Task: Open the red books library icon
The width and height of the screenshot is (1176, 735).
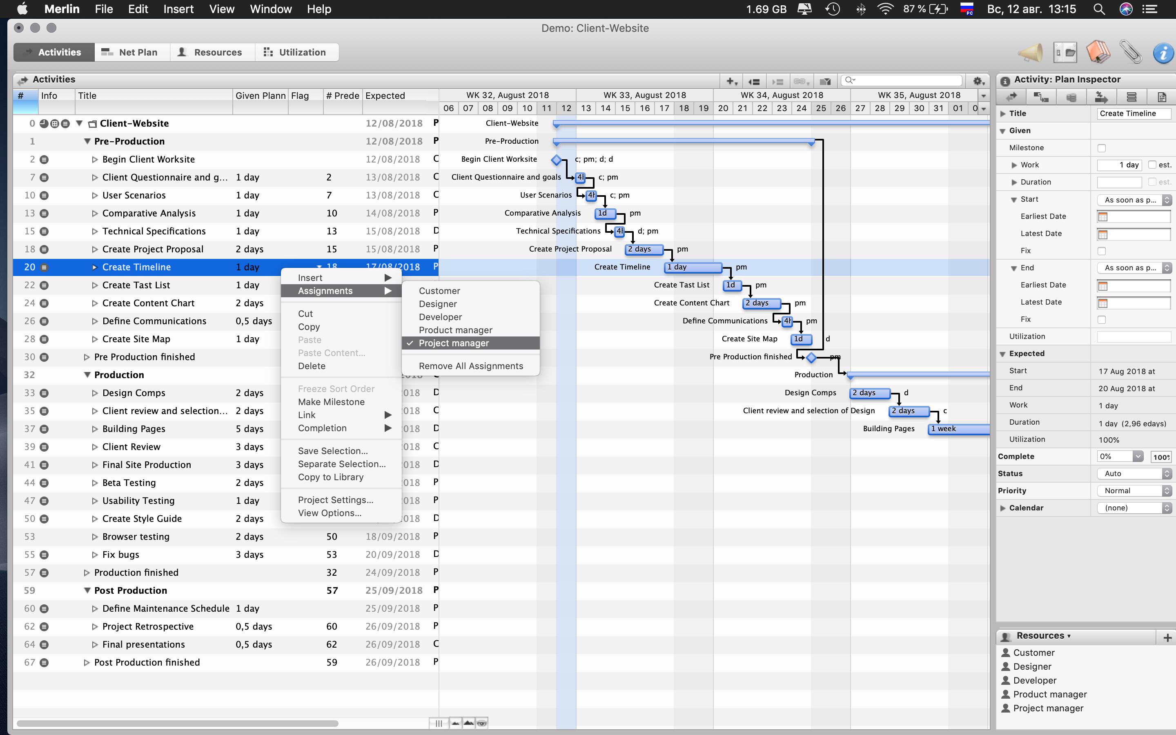Action: (x=1098, y=53)
